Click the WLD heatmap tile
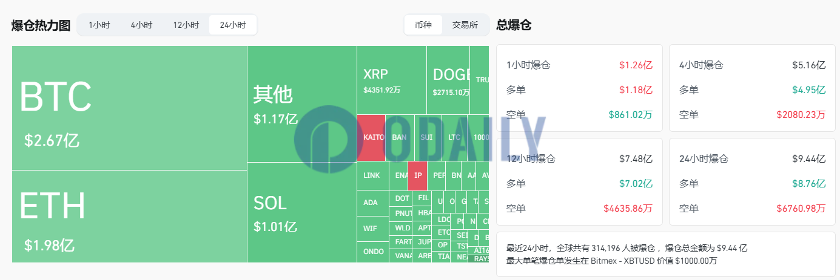Screen dimensions: 840x280 [400, 229]
